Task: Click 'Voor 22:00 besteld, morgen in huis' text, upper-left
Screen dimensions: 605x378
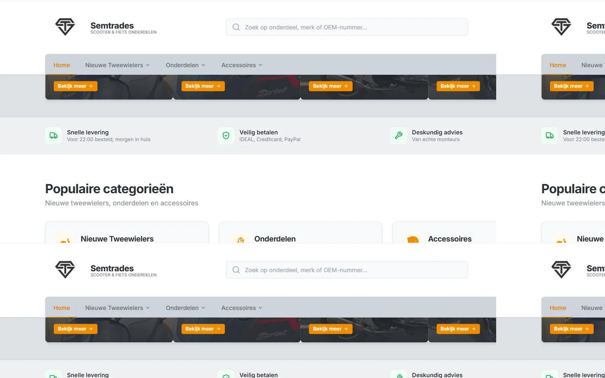Action: coord(108,139)
